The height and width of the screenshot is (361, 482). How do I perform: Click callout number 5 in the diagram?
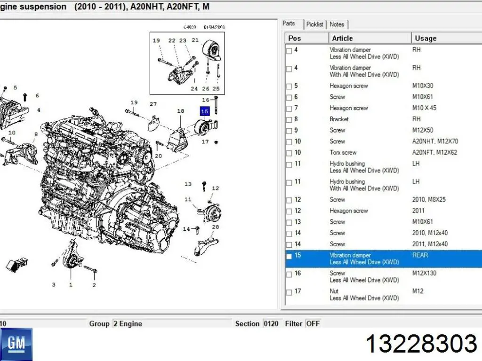[x=16, y=87]
